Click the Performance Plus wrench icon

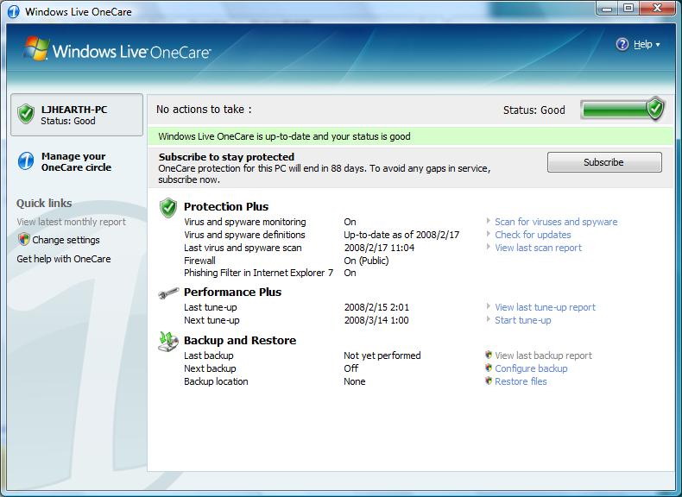(168, 293)
